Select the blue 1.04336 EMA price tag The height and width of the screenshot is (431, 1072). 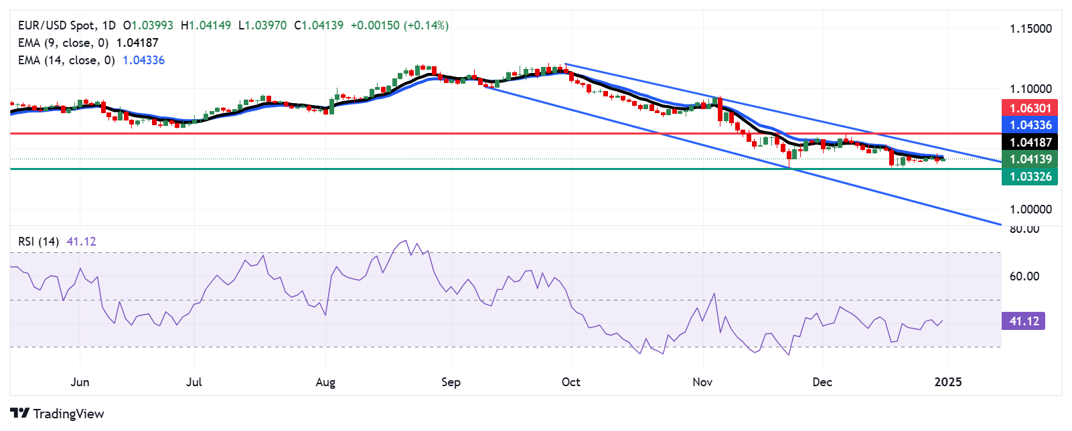coord(1030,125)
